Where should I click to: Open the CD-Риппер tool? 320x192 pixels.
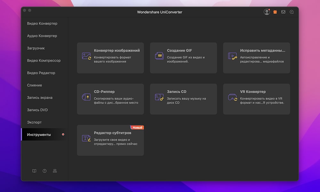(110, 99)
